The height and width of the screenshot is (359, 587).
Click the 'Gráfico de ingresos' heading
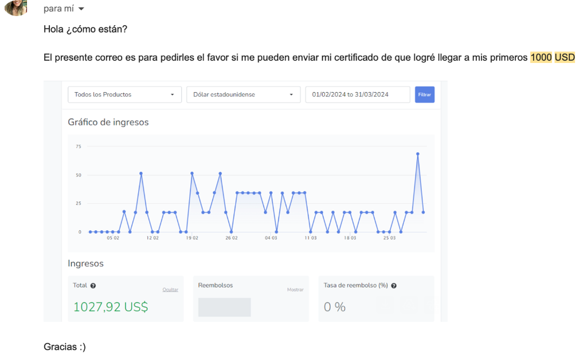[x=108, y=122]
